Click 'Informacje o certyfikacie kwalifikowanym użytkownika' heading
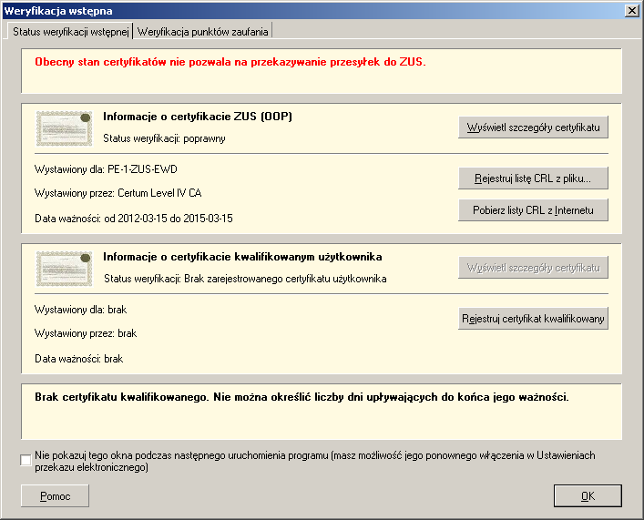Viewport: 644px width, 520px height. click(x=242, y=257)
